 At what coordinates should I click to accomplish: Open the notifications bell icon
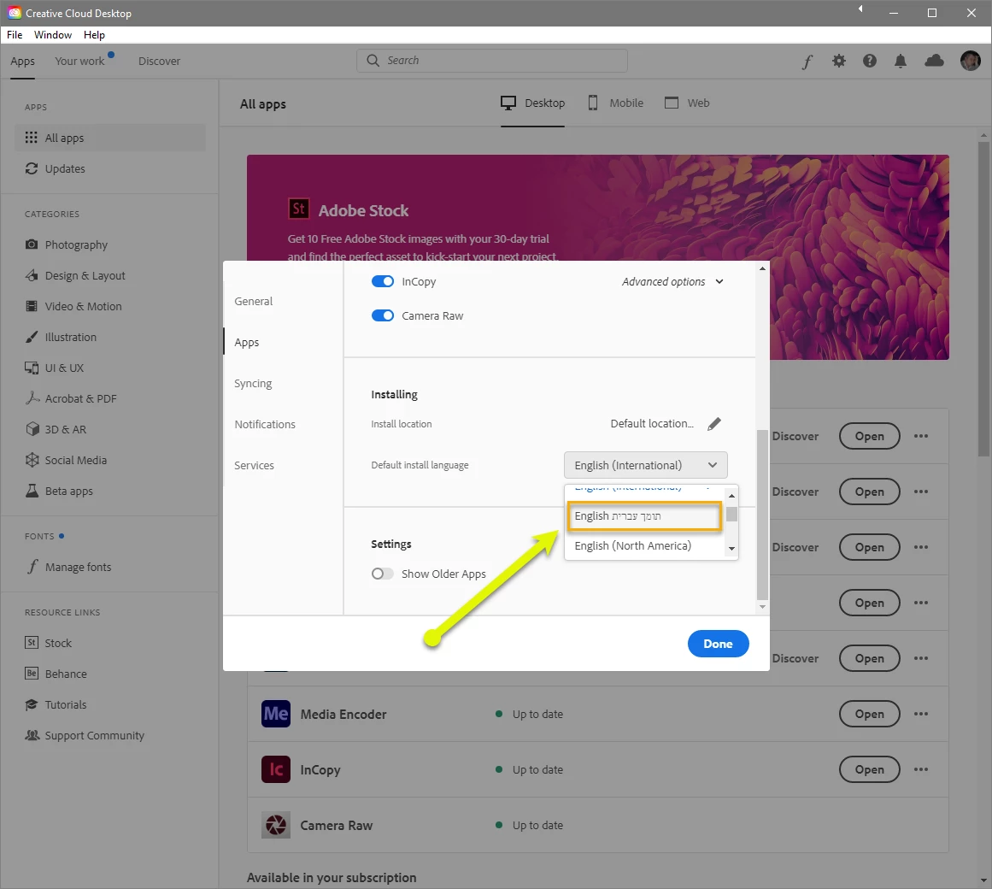tap(901, 61)
